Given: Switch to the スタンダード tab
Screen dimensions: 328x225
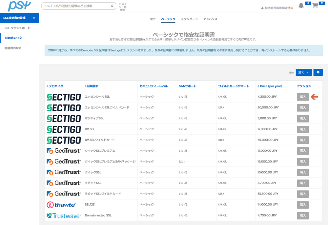Looking at the screenshot, I should (x=189, y=19).
